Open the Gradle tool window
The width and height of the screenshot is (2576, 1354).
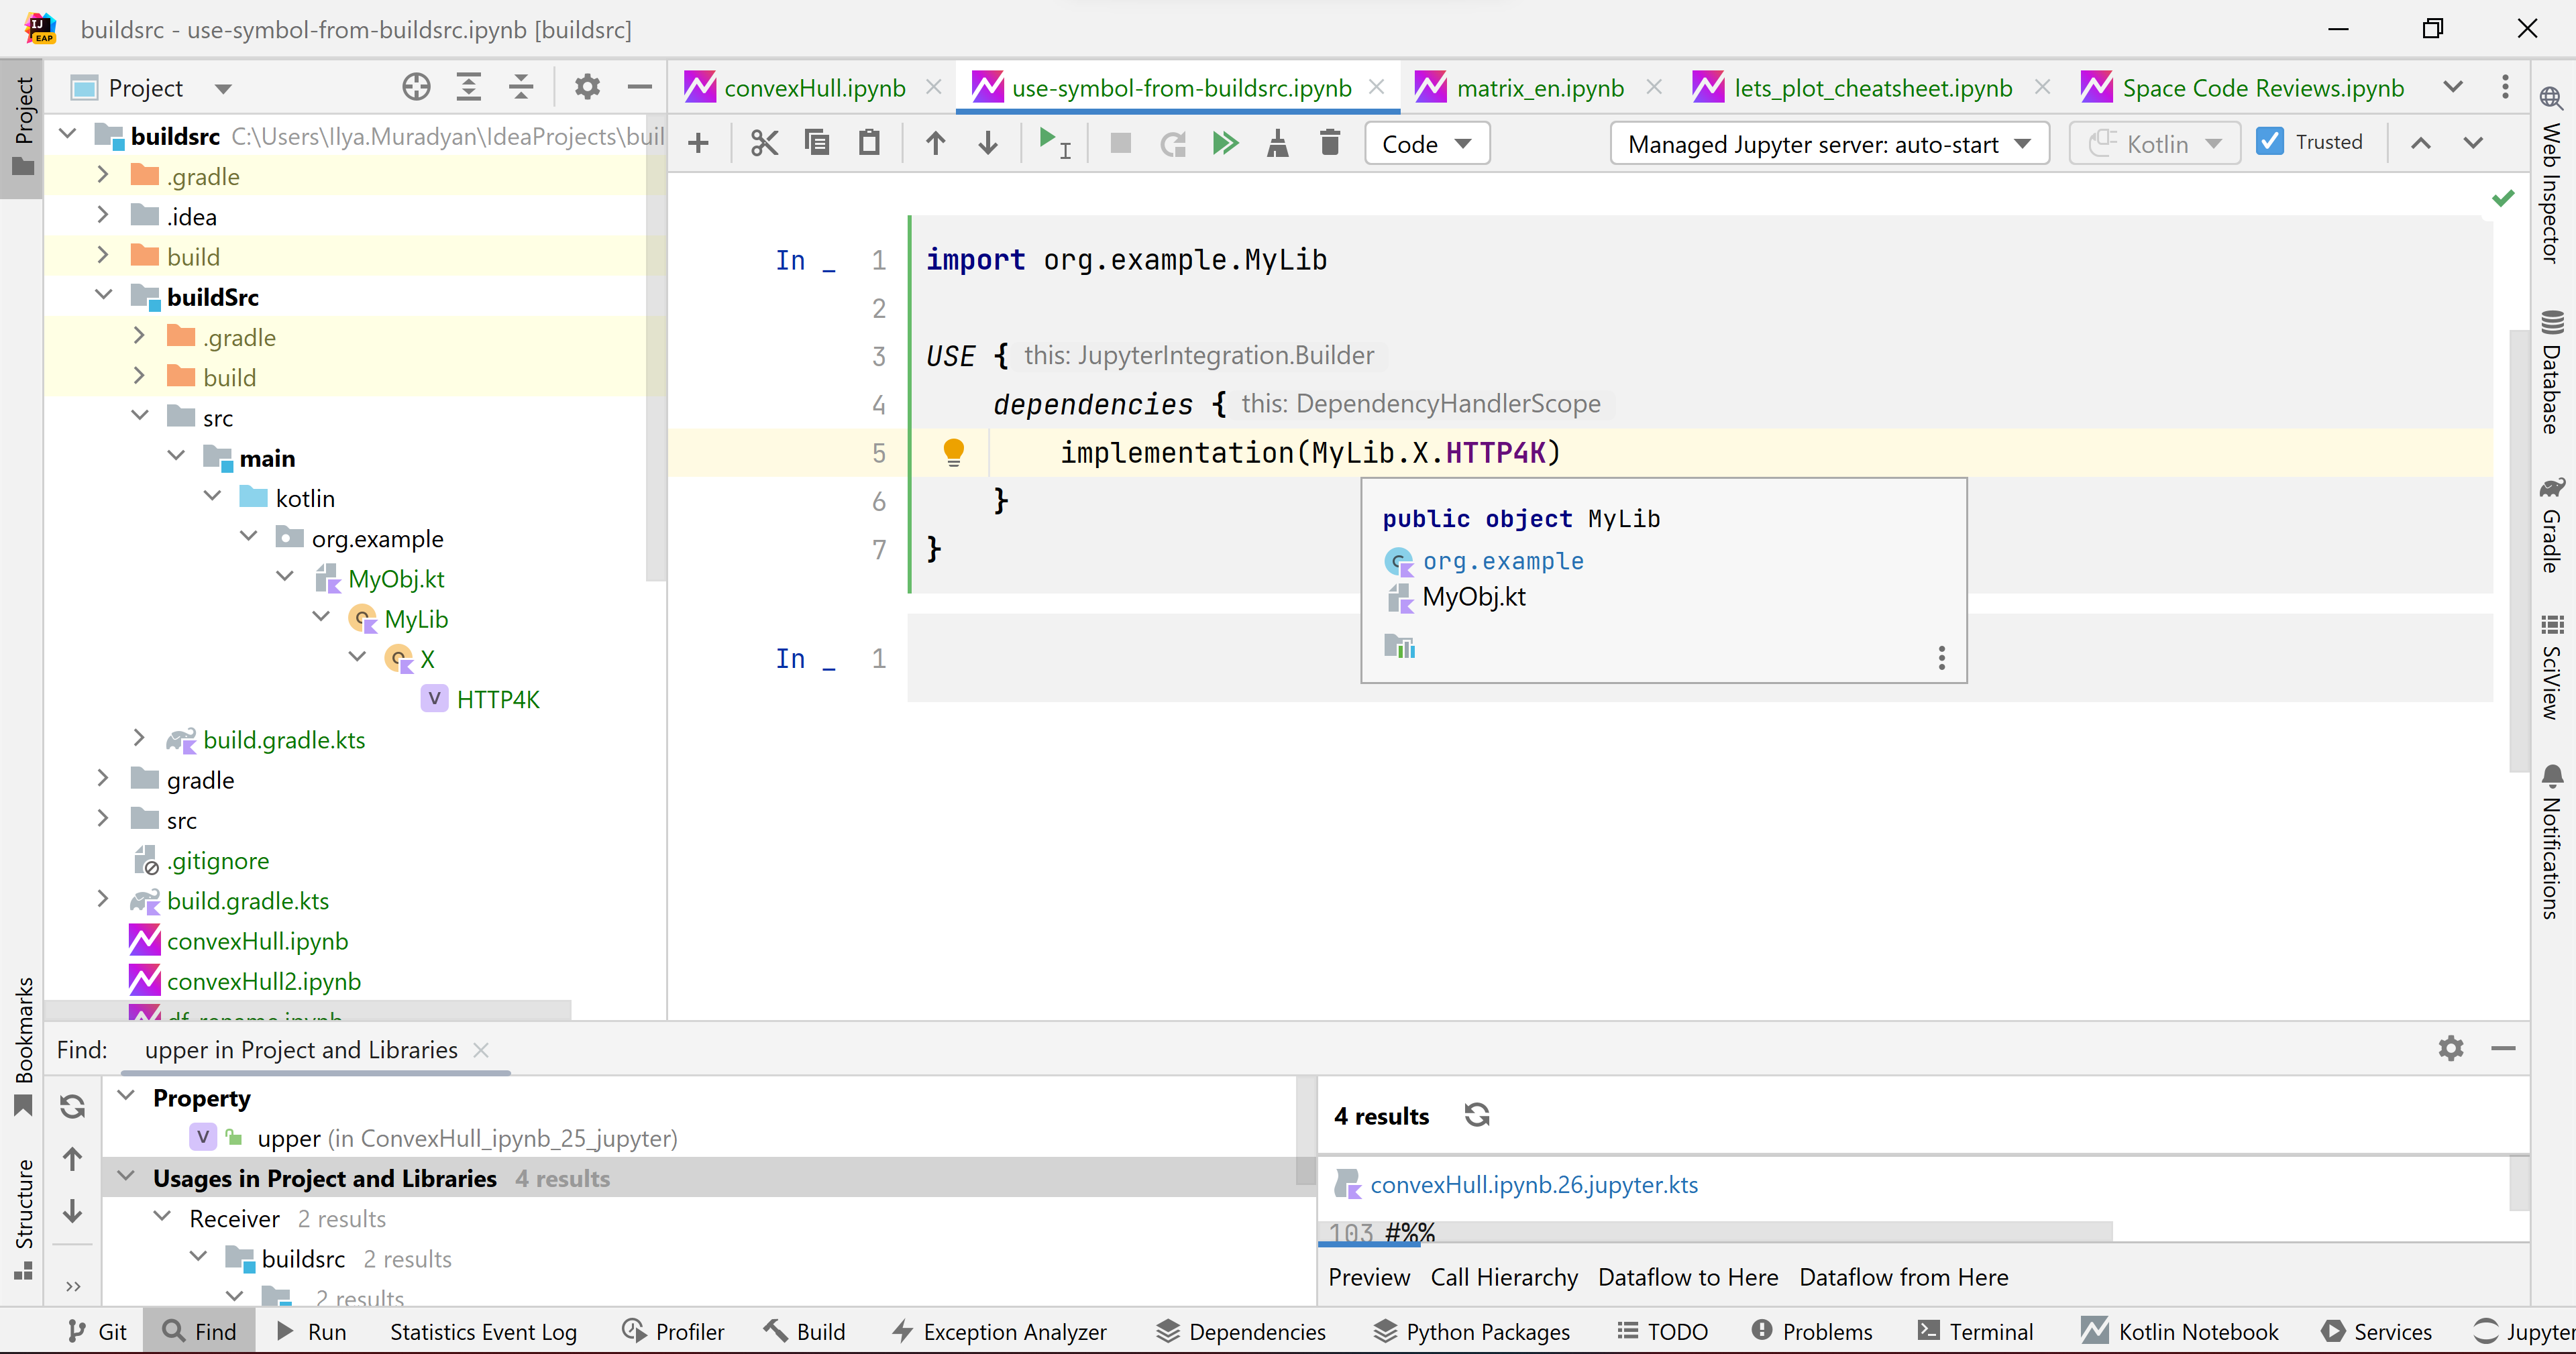coord(2551,524)
